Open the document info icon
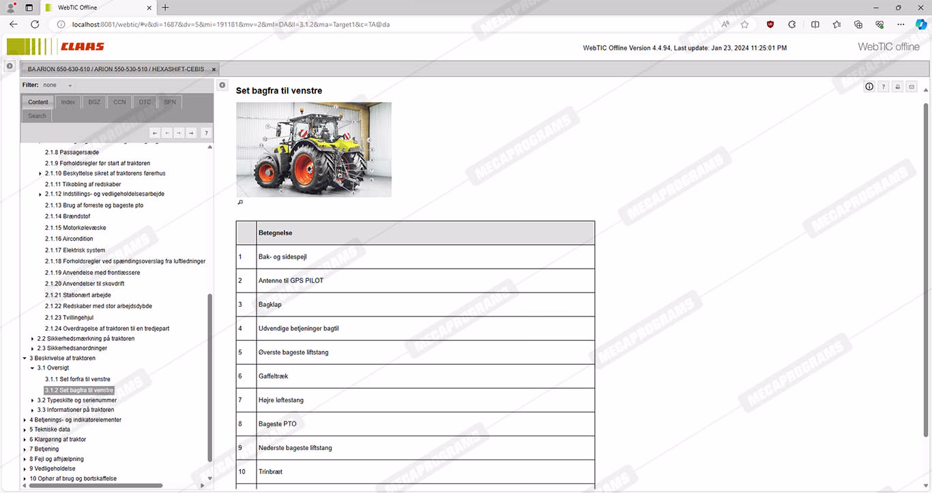 (869, 87)
